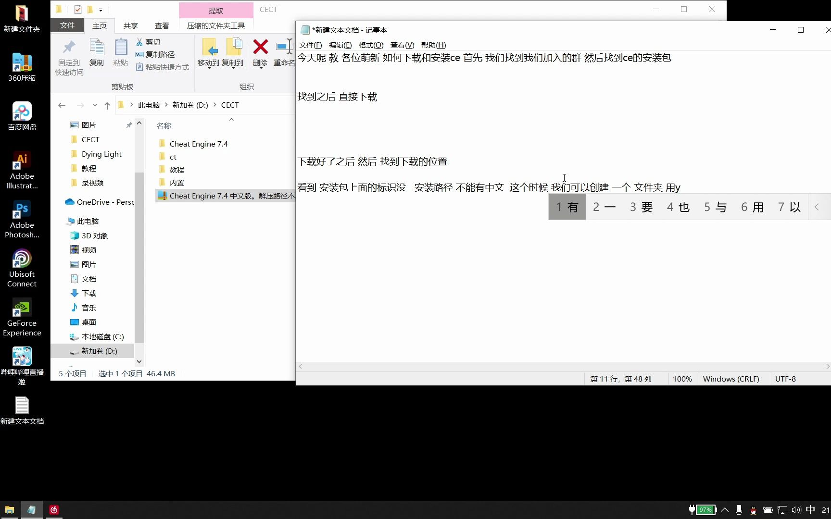831x519 pixels.
Task: Switch to 查看 ribbon tab
Action: coord(162,25)
